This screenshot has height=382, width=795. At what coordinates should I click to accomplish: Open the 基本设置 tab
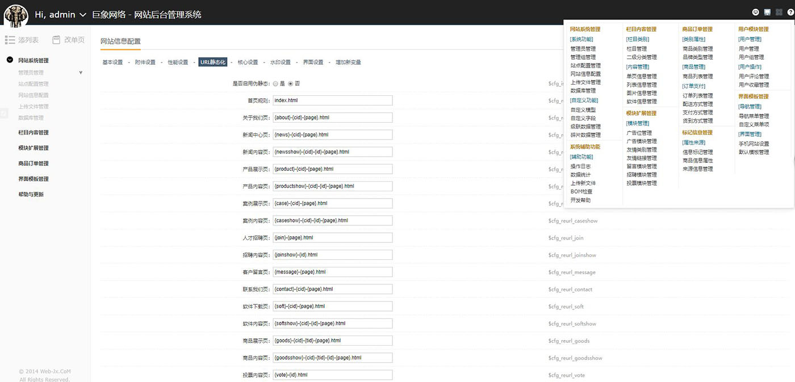pos(112,62)
